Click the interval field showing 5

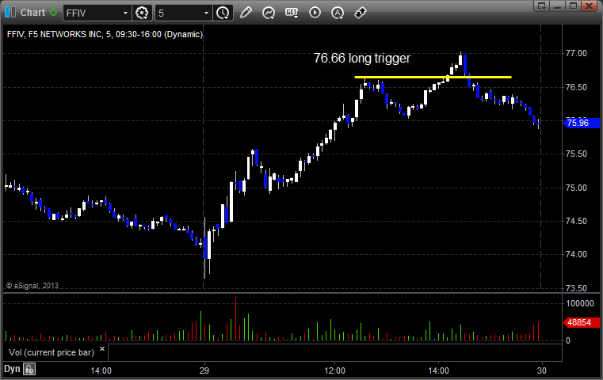(179, 13)
